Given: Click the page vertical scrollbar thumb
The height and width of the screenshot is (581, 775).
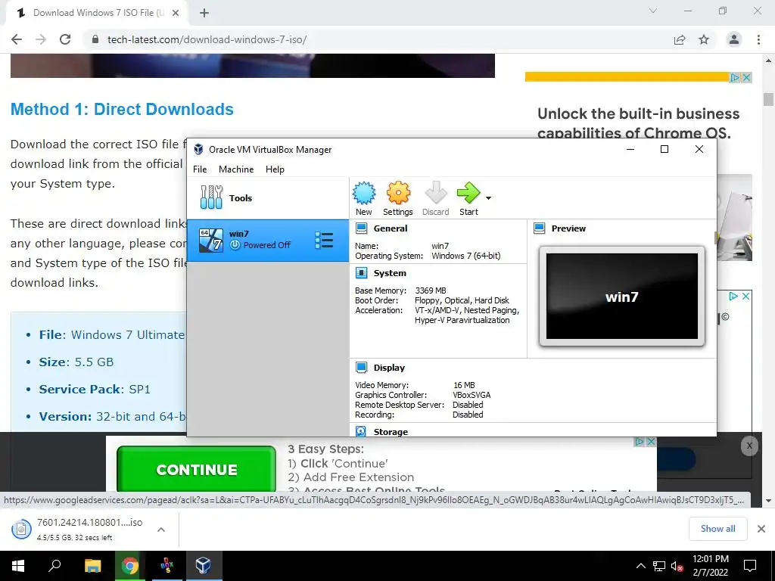Looking at the screenshot, I should click(768, 99).
